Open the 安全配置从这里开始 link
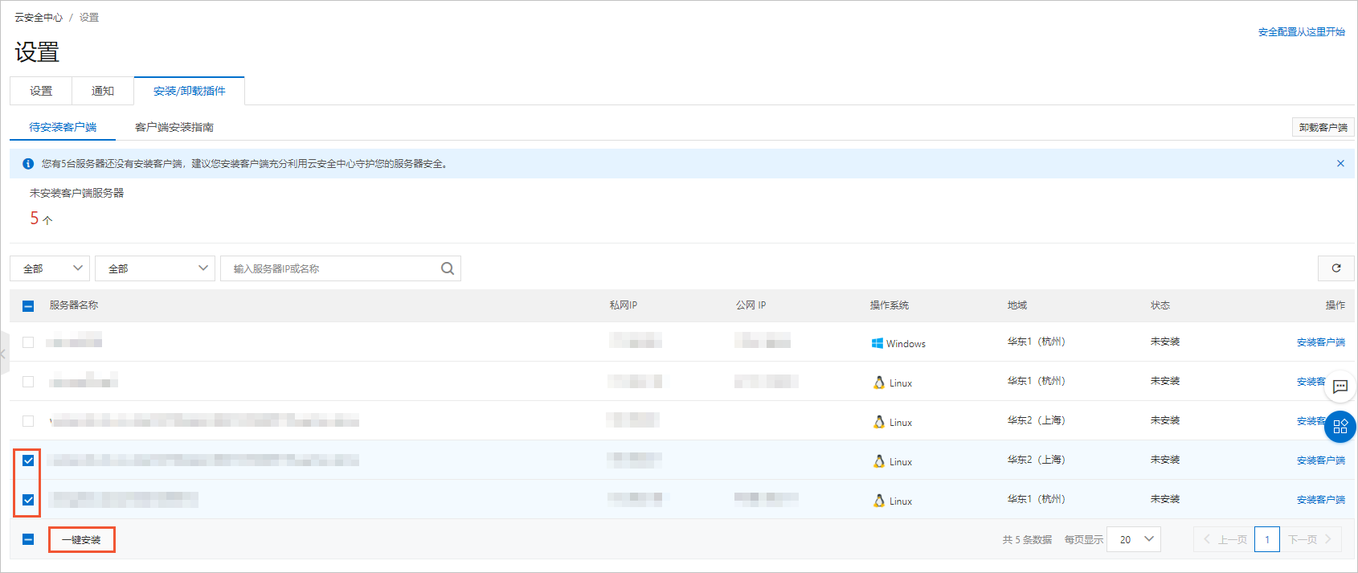Viewport: 1358px width, 573px height. click(x=1302, y=32)
